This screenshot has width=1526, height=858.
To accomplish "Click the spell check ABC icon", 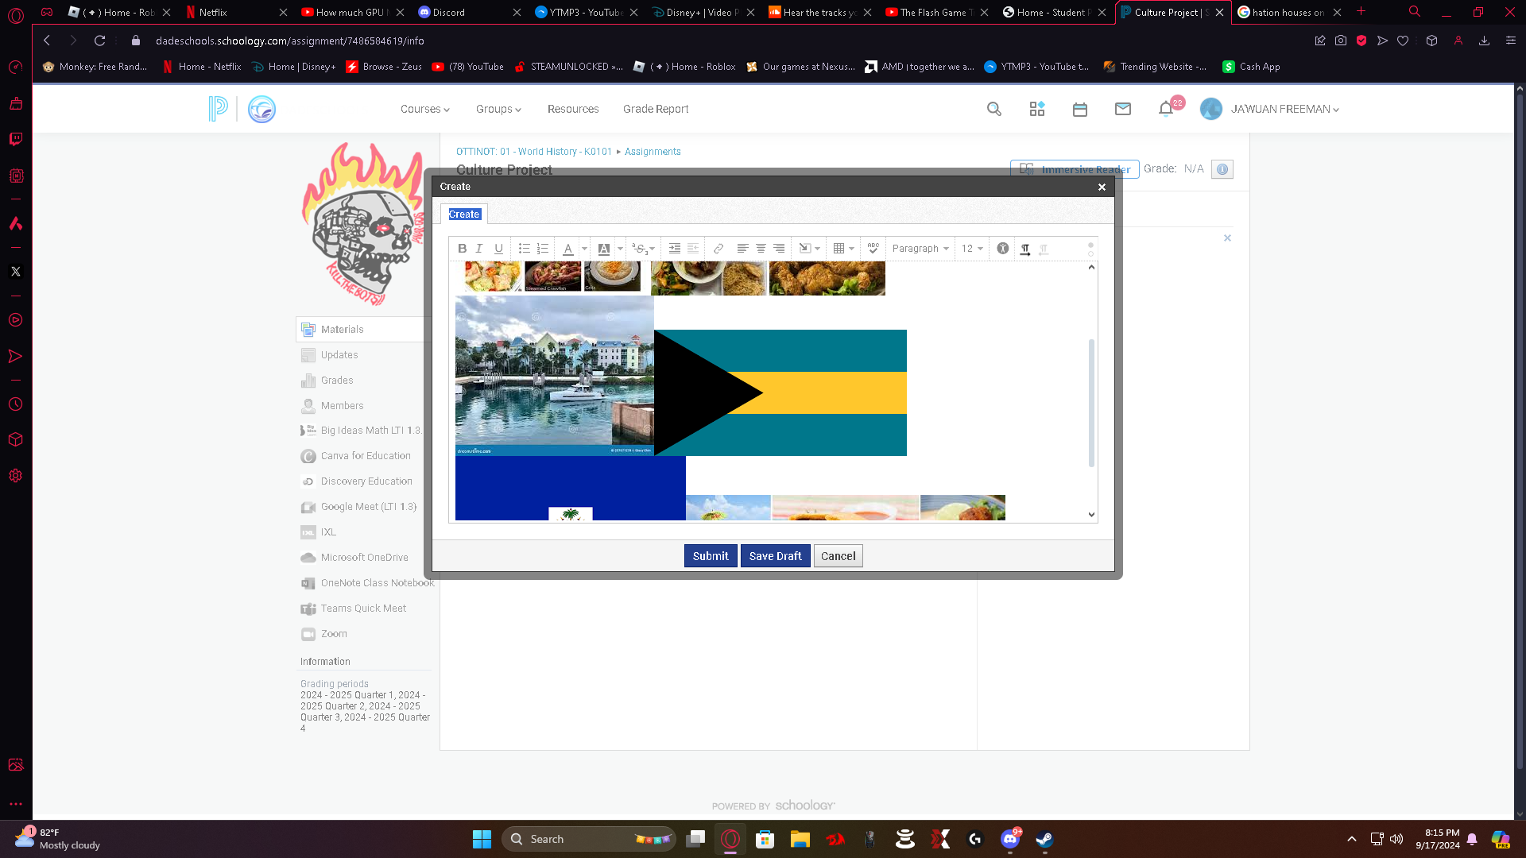I will [873, 249].
